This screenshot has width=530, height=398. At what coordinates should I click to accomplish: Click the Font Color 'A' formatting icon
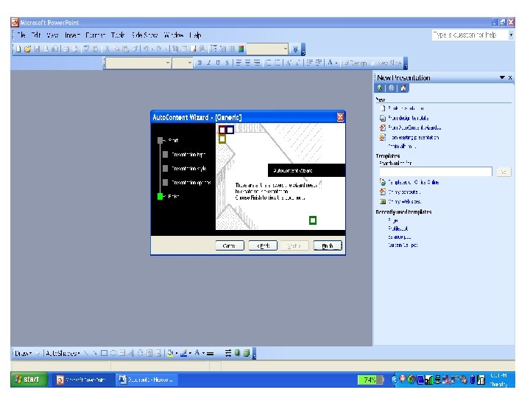click(330, 63)
